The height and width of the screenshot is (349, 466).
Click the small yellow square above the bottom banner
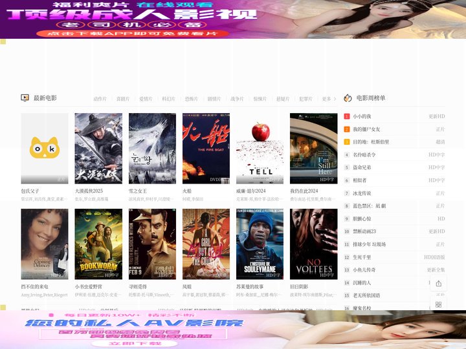pos(3,307)
